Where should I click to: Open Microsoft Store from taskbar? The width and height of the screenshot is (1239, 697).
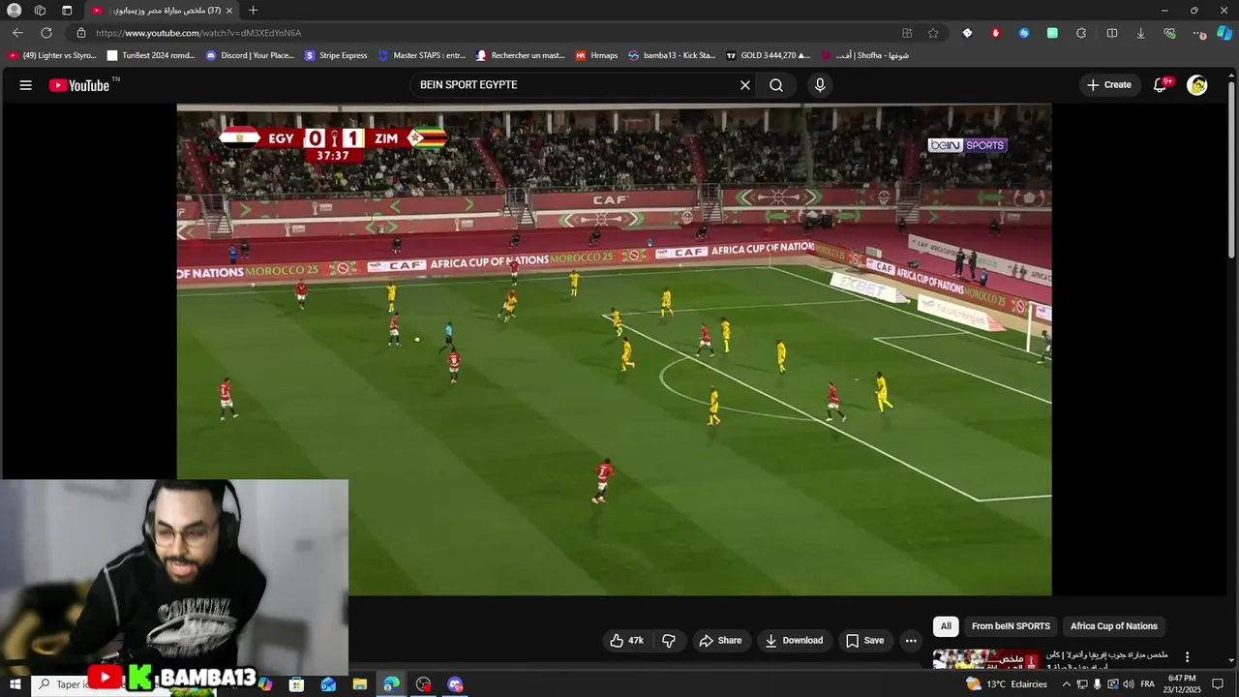coord(296,684)
